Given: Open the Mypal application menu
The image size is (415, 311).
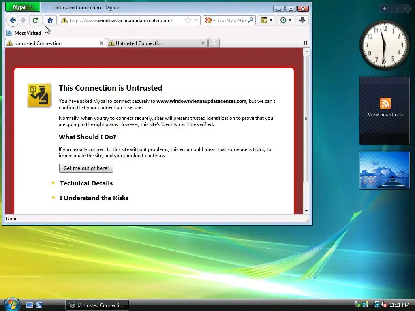Looking at the screenshot, I should coord(23,7).
